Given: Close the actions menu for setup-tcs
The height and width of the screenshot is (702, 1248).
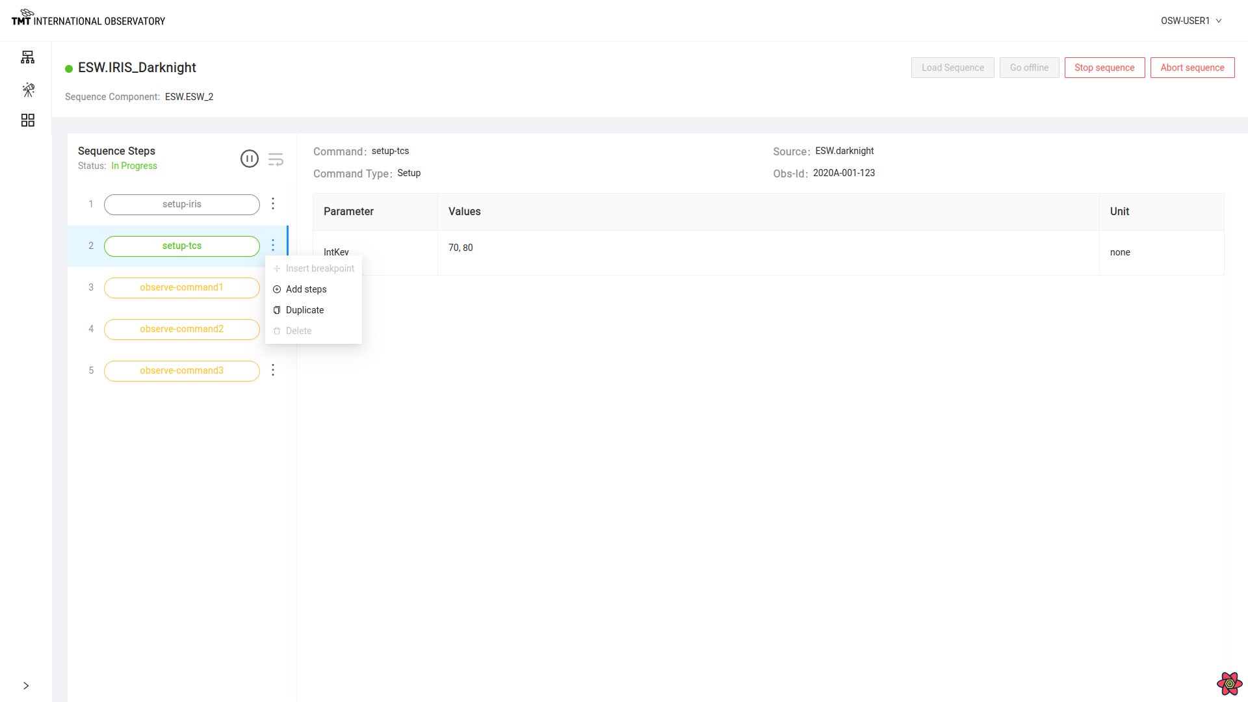Looking at the screenshot, I should 273,245.
